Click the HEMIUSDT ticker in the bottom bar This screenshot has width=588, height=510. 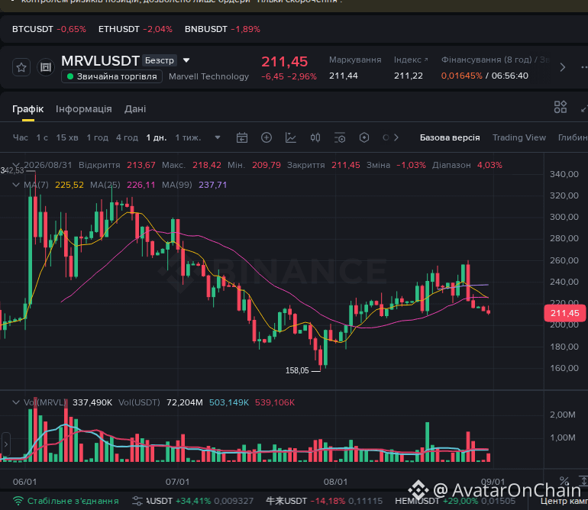455,501
